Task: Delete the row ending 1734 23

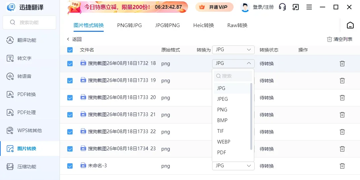Action: (342, 149)
